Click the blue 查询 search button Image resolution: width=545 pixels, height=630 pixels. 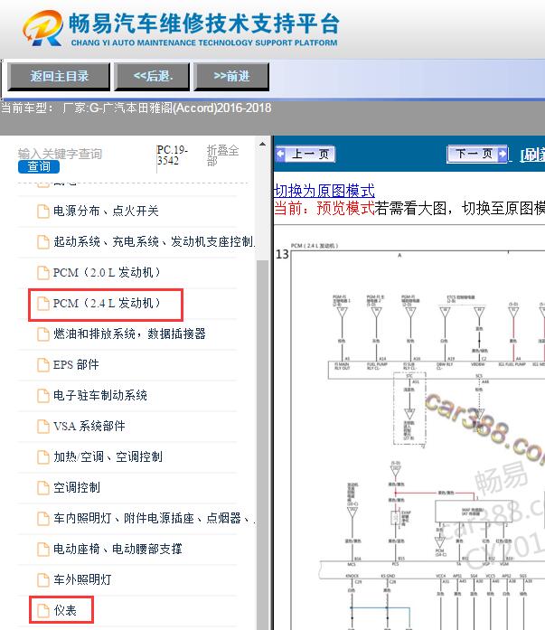[39, 166]
